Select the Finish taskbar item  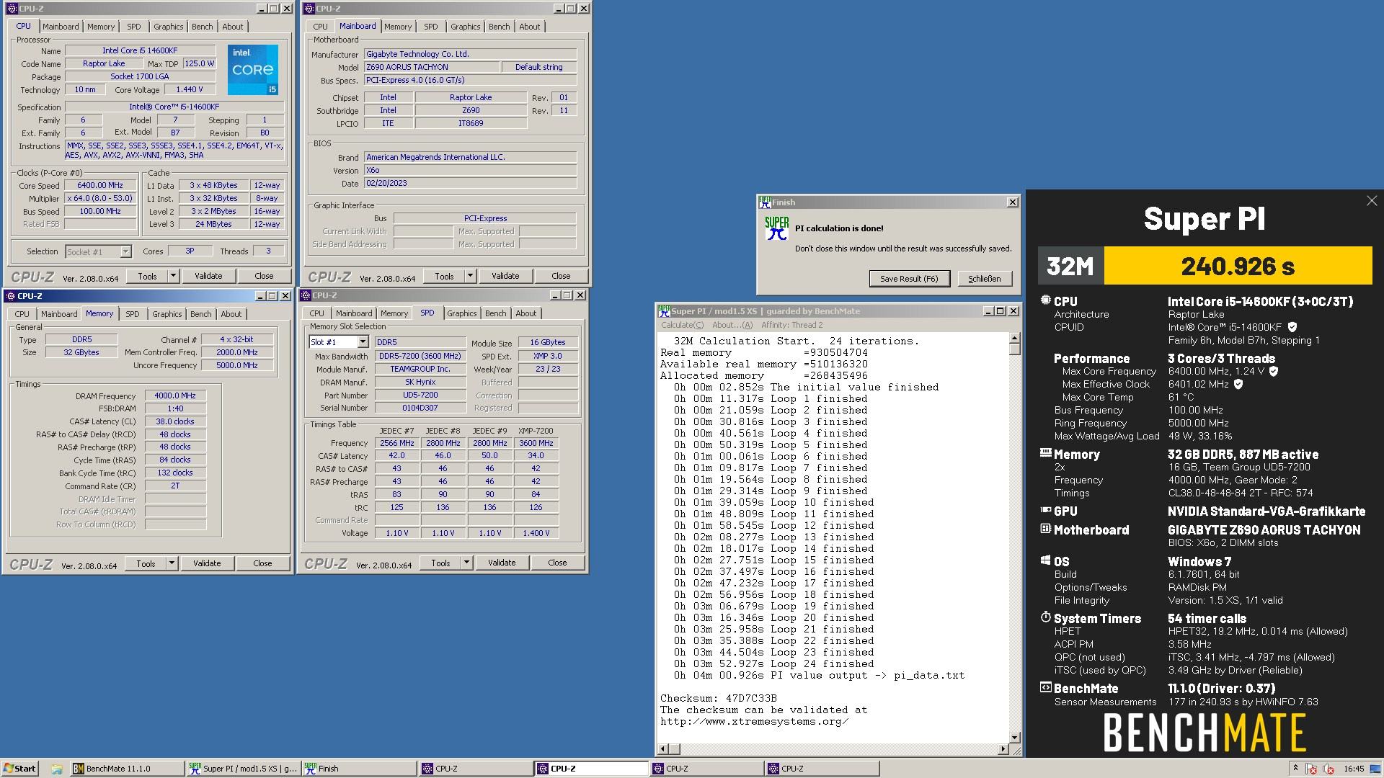[x=358, y=769]
